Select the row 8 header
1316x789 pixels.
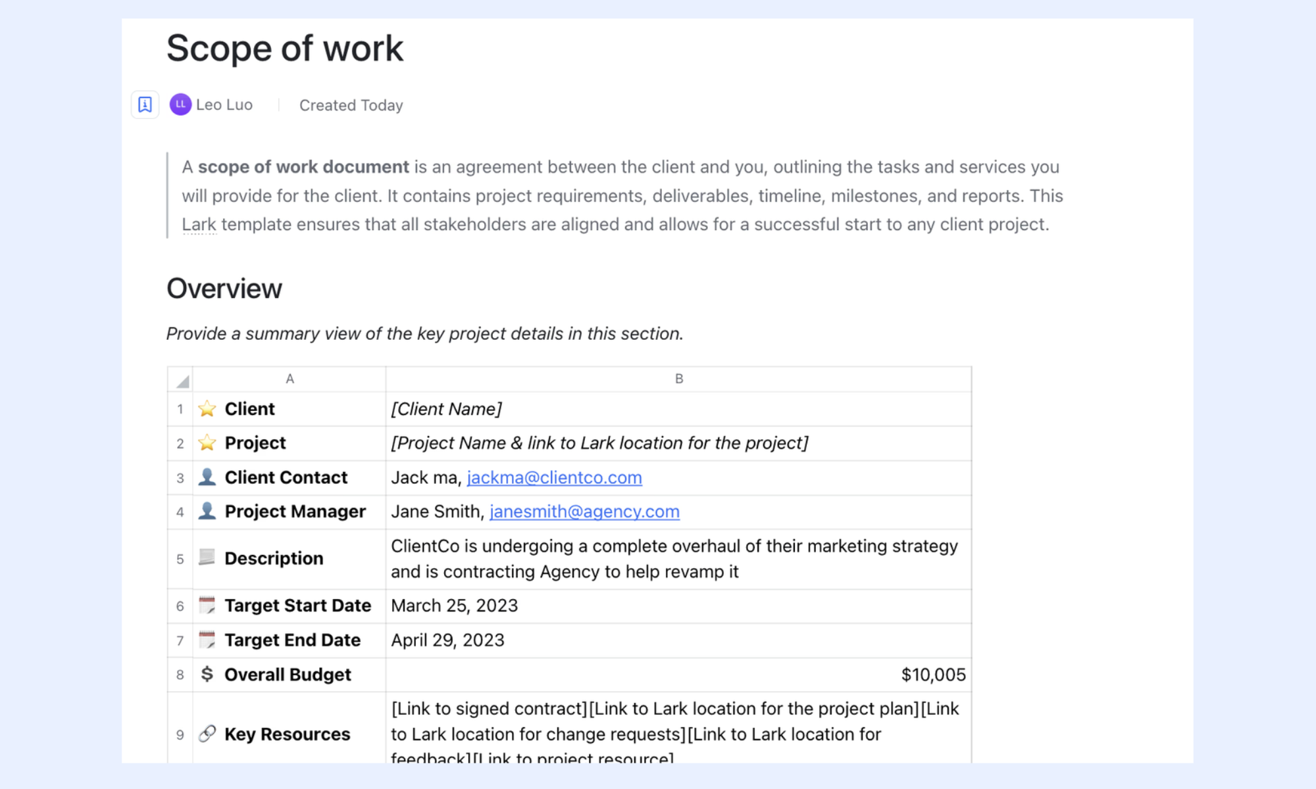[x=180, y=675]
